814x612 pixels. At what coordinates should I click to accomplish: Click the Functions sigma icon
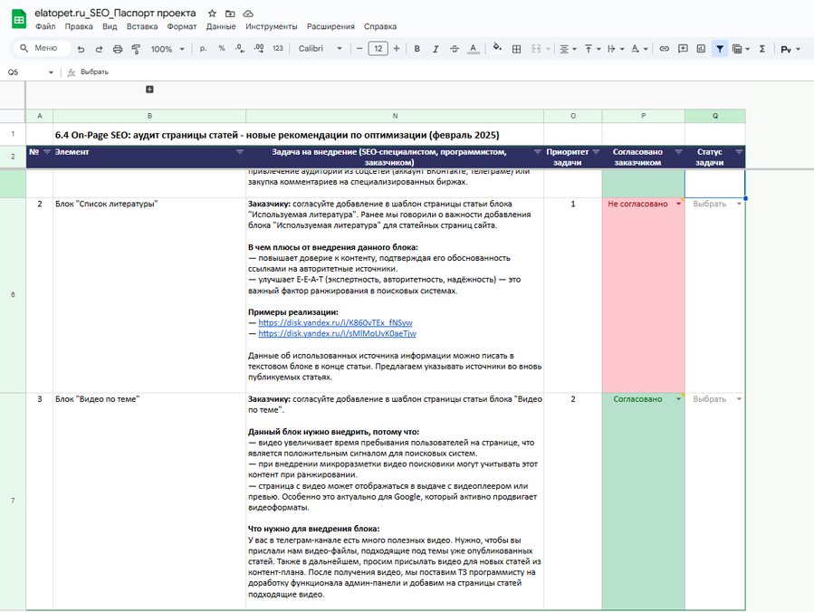pos(761,49)
